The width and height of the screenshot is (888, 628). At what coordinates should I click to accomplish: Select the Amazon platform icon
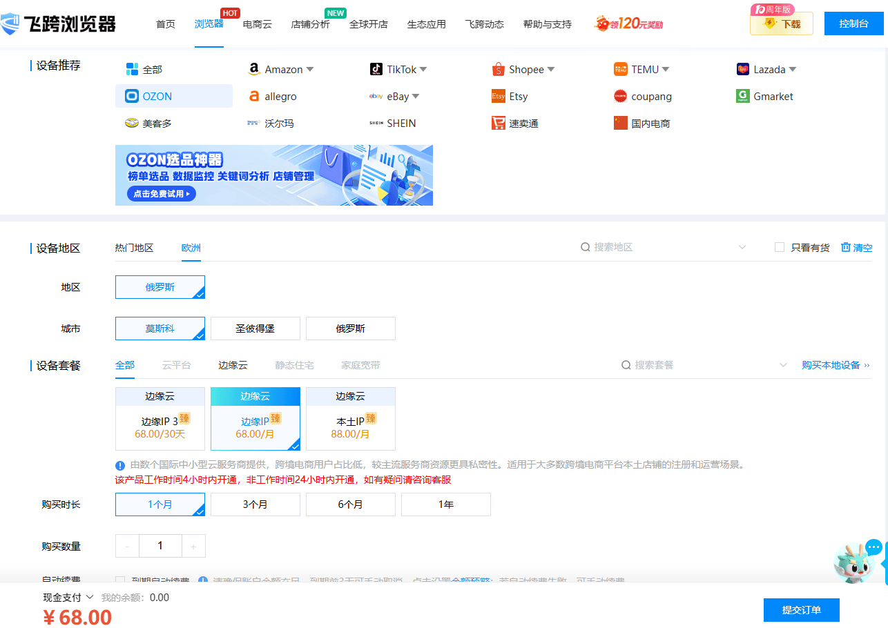[254, 69]
